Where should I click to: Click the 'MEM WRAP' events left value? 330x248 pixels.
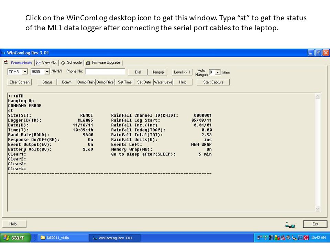201,144
